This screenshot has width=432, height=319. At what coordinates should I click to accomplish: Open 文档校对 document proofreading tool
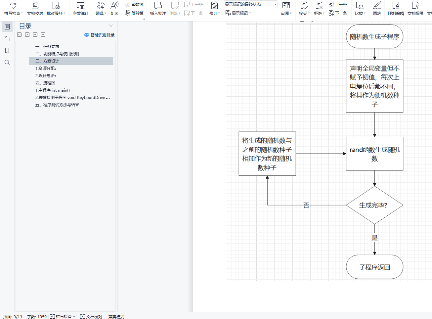(x=35, y=8)
